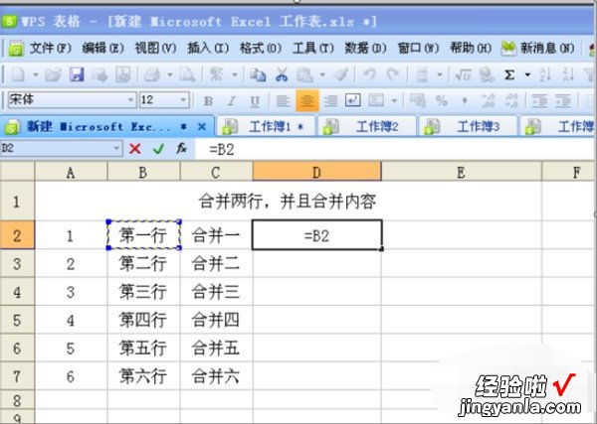
Task: Click the AutoSum sigma icon
Action: [509, 74]
